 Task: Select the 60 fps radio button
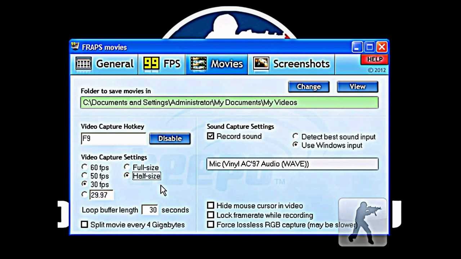click(x=84, y=167)
